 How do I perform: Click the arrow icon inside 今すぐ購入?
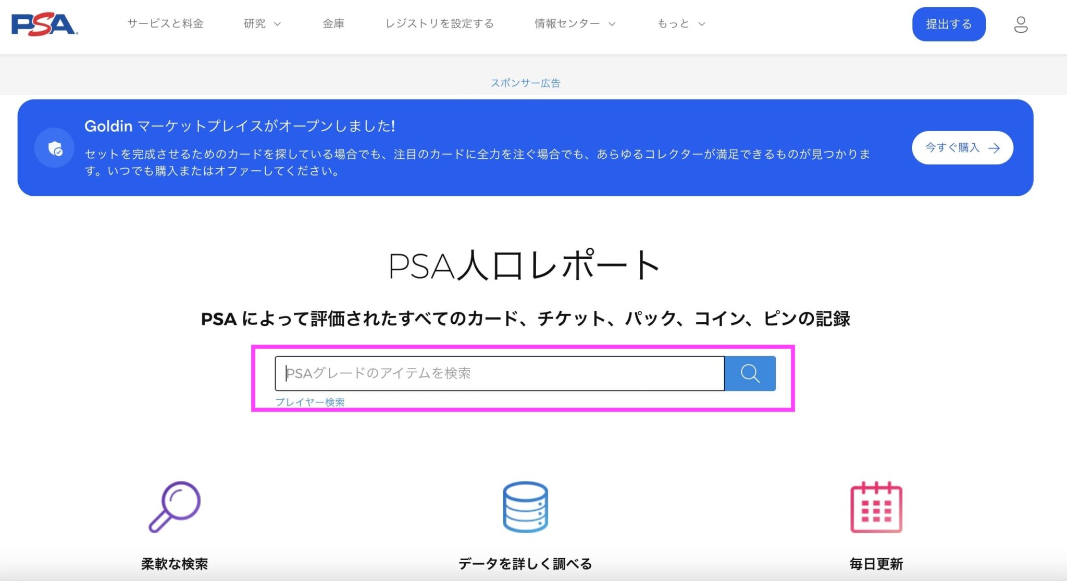click(995, 148)
